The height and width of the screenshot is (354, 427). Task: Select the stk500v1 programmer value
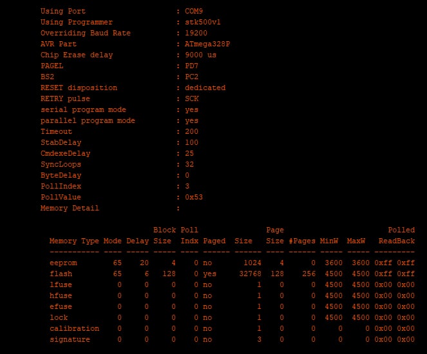pos(203,22)
